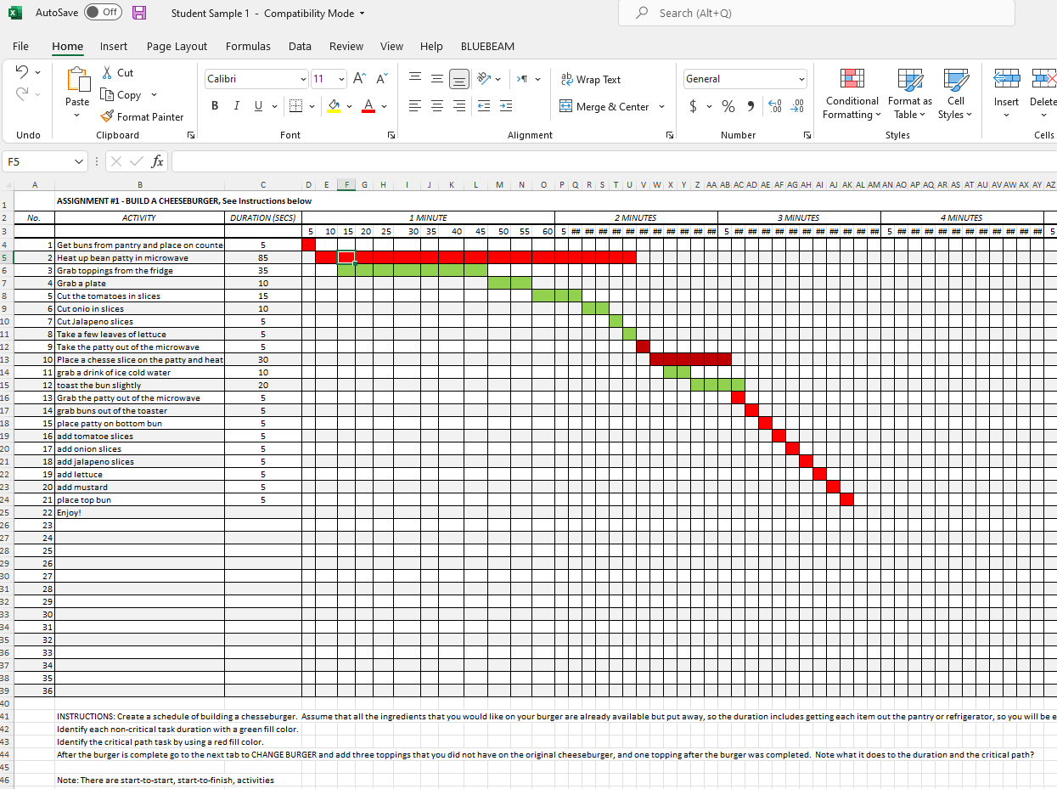Apply Percent Style format
This screenshot has width=1057, height=789.
click(728, 106)
